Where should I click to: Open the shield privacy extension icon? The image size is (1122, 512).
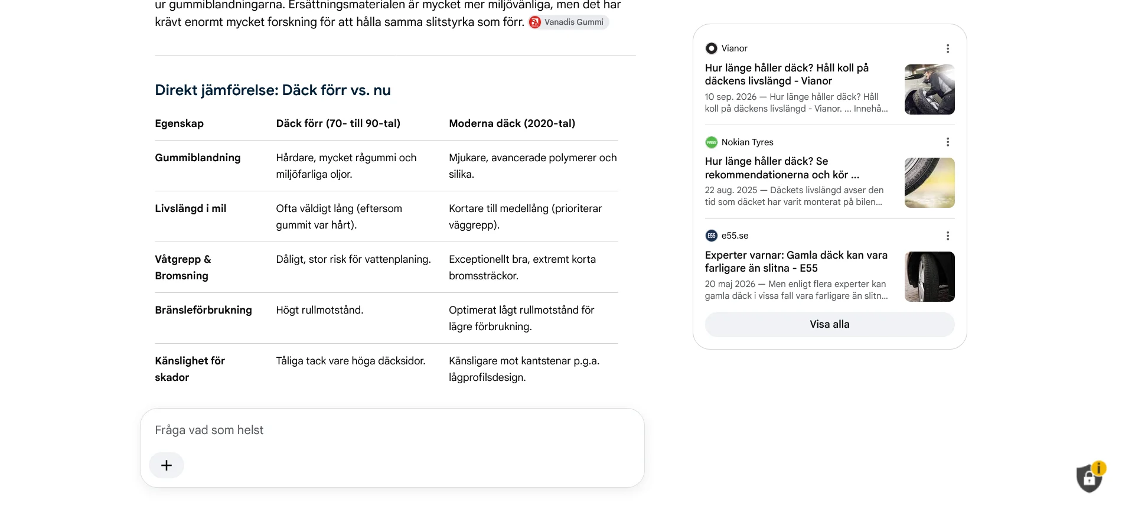pos(1090,477)
